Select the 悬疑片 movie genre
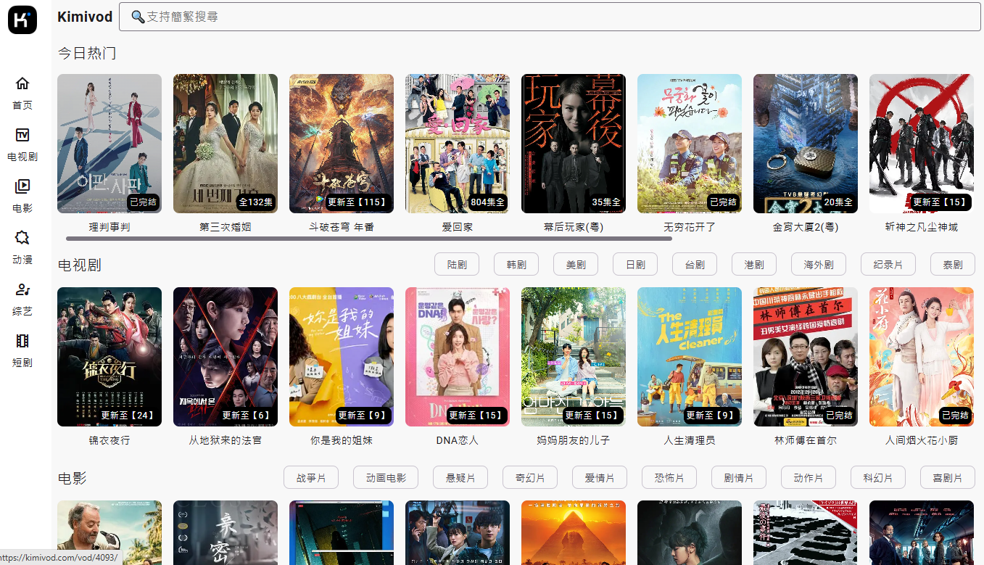Image resolution: width=984 pixels, height=565 pixels. 460,478
